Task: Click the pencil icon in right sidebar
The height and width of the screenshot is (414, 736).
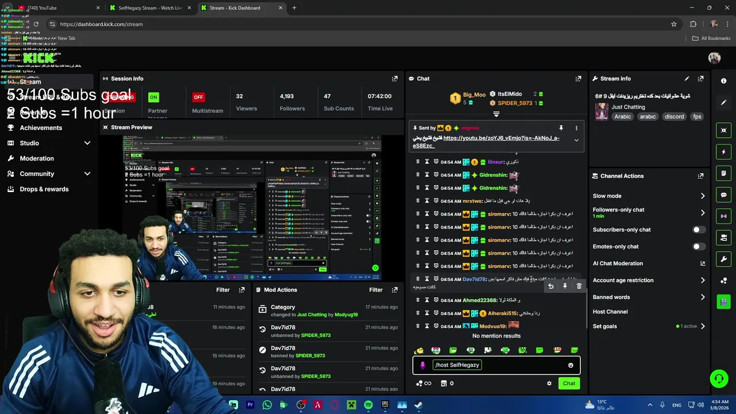Action: point(724,102)
